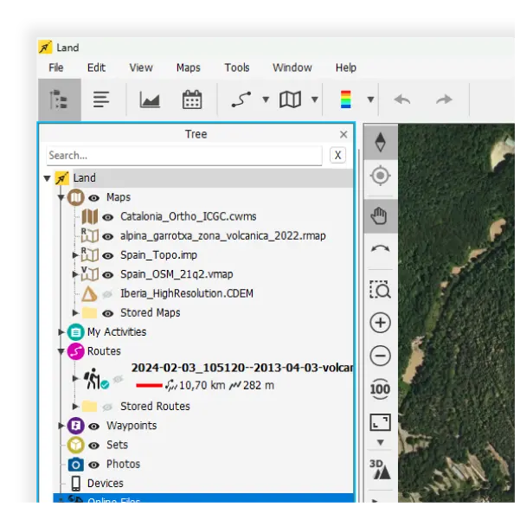This screenshot has height=520, width=520.
Task: Open the Maps menu
Action: [x=188, y=67]
